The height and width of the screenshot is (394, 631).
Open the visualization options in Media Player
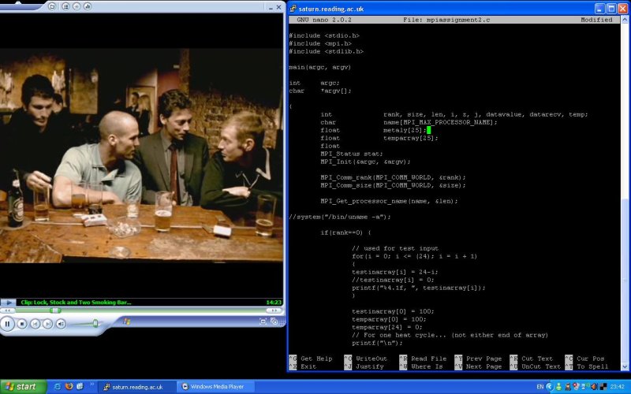click(77, 6)
